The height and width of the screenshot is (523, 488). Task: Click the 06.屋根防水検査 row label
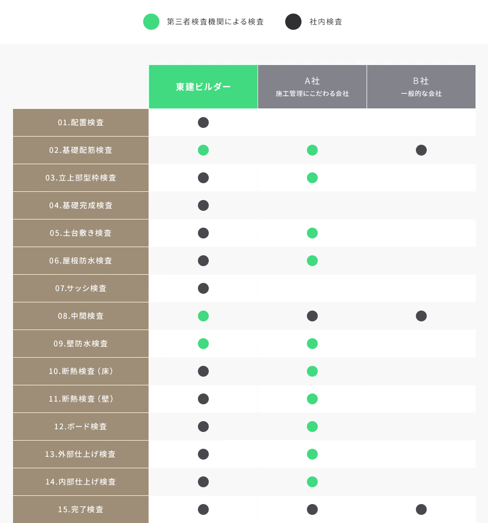click(81, 261)
